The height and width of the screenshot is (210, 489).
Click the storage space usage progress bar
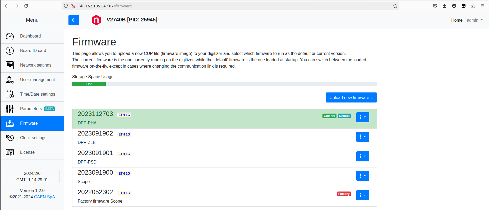224,84
